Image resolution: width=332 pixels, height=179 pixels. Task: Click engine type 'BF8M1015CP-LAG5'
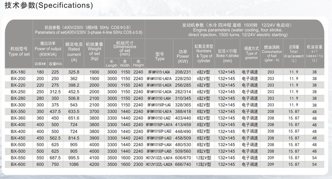159,151
